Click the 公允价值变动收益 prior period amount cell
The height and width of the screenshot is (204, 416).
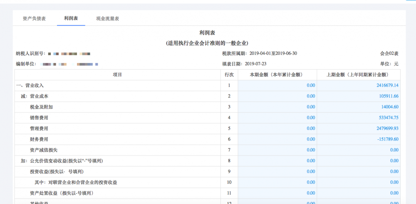click(358, 161)
